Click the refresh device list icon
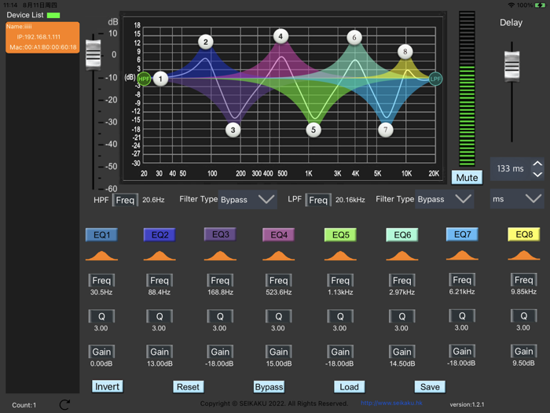 64,404
